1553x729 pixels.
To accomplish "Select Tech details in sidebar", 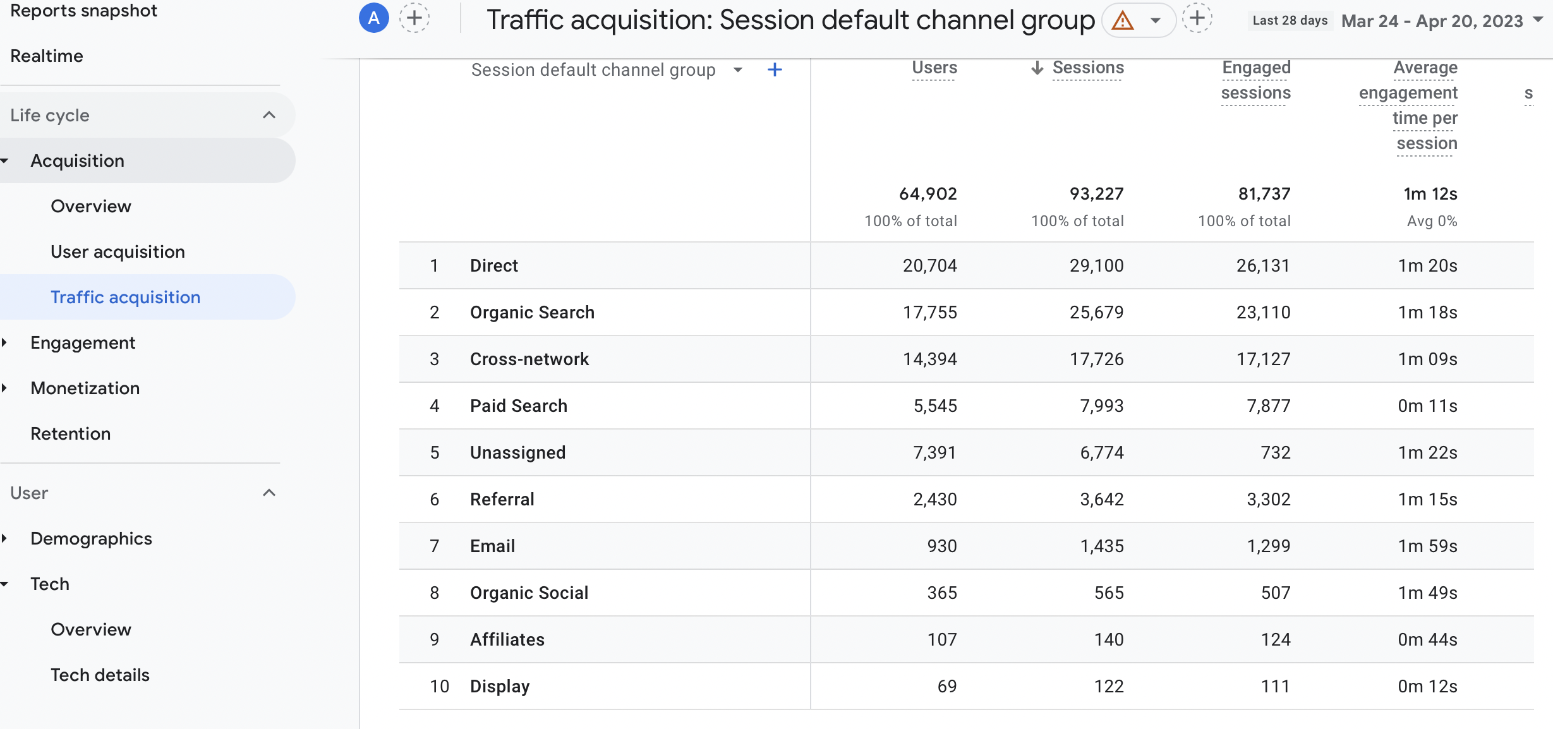I will 100,675.
